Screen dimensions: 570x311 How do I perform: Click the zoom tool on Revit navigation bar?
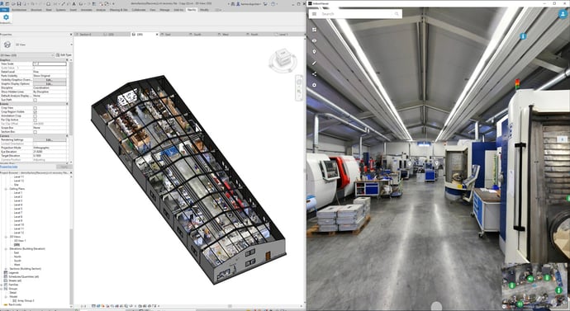[299, 92]
